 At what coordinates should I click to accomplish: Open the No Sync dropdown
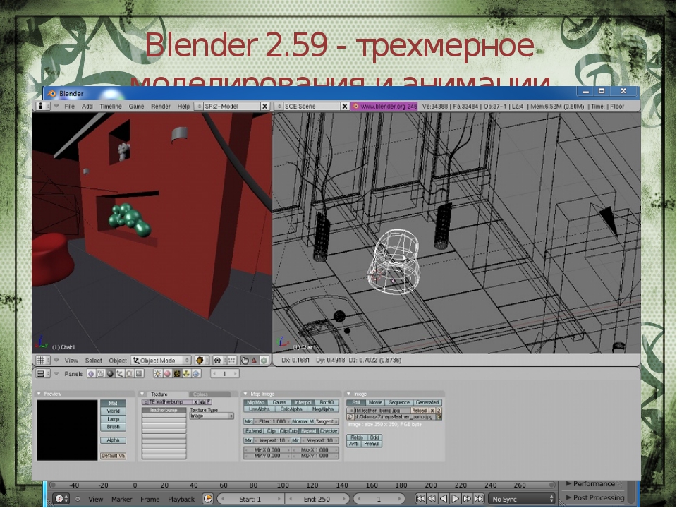click(x=522, y=499)
